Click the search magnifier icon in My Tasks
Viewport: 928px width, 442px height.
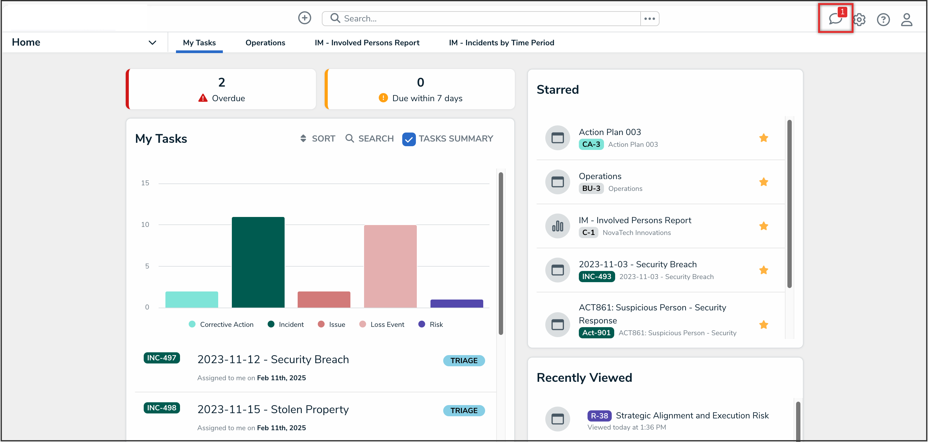coord(349,138)
